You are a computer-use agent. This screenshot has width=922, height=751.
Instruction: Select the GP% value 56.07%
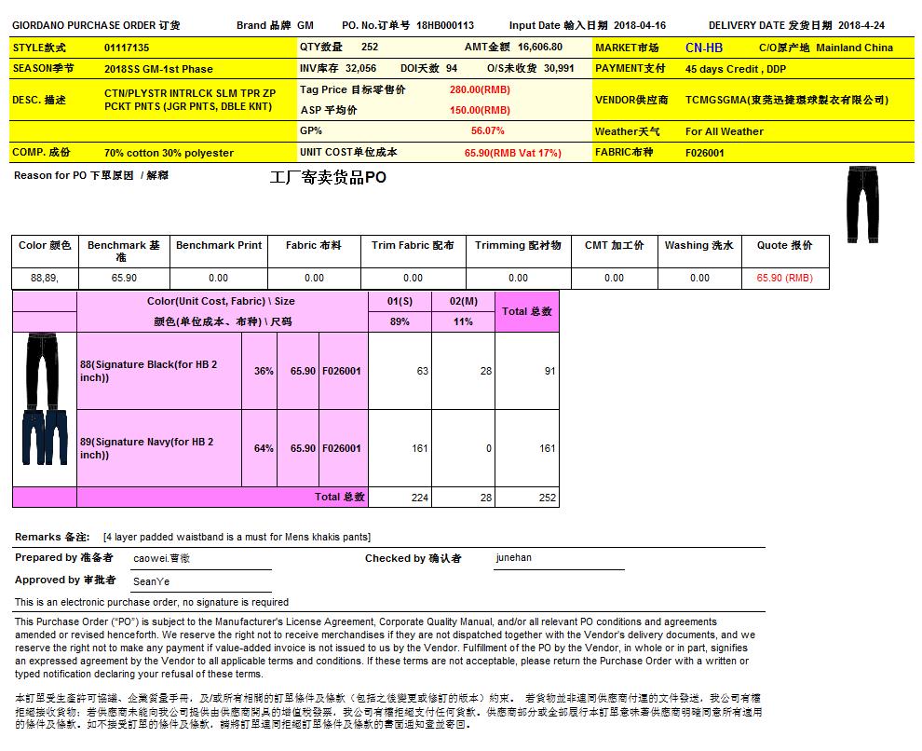click(x=487, y=131)
